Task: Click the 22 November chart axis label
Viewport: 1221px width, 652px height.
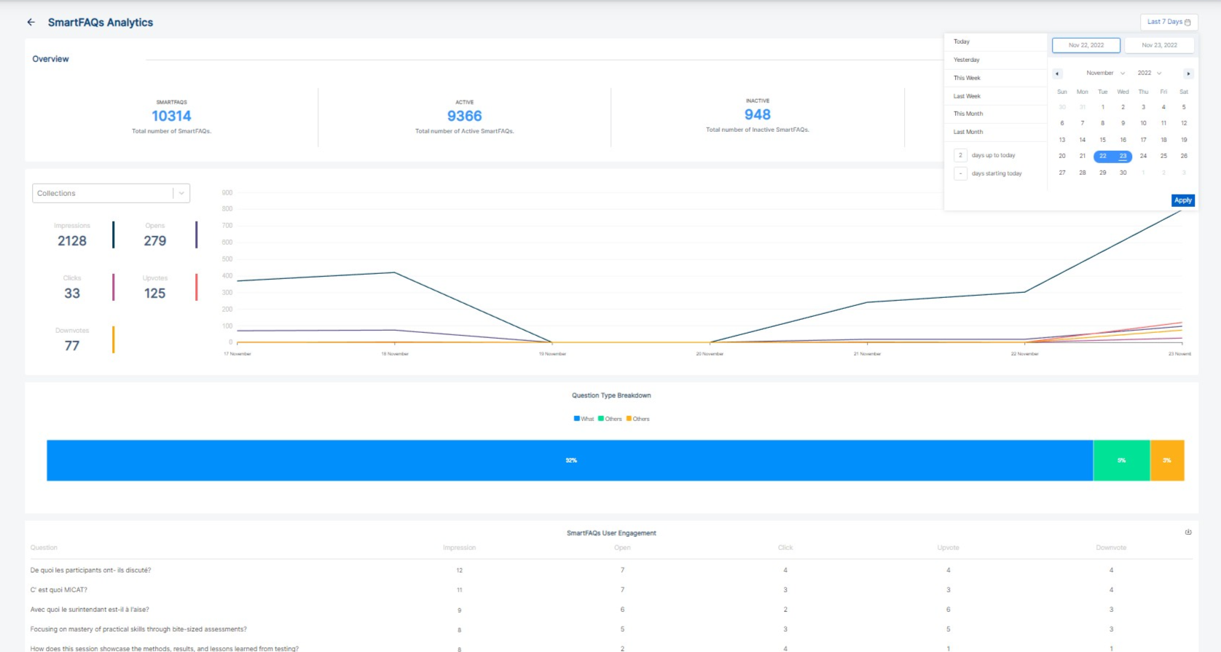Action: (x=1024, y=354)
